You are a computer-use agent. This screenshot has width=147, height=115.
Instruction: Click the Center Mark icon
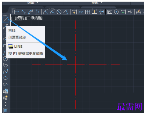click(x=116, y=12)
